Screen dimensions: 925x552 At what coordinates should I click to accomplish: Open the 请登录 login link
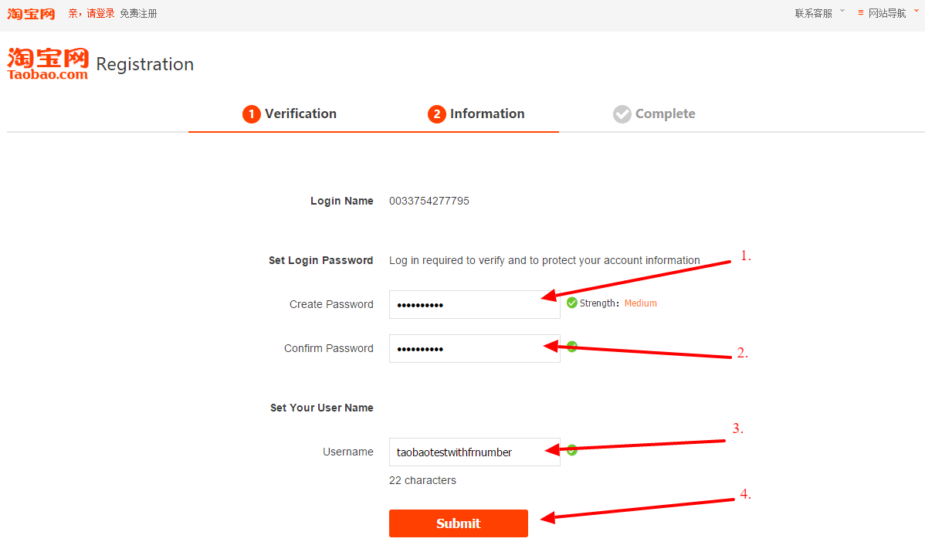click(x=100, y=13)
